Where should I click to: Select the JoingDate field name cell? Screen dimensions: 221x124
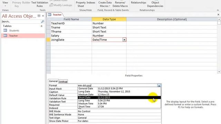coord(71,40)
